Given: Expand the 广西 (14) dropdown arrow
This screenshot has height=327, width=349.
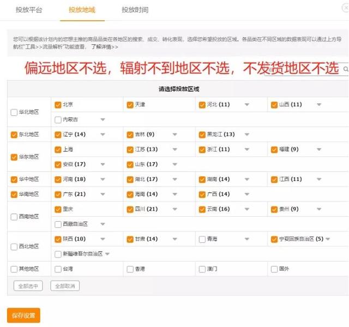Looking at the screenshot, I should point(247,194).
